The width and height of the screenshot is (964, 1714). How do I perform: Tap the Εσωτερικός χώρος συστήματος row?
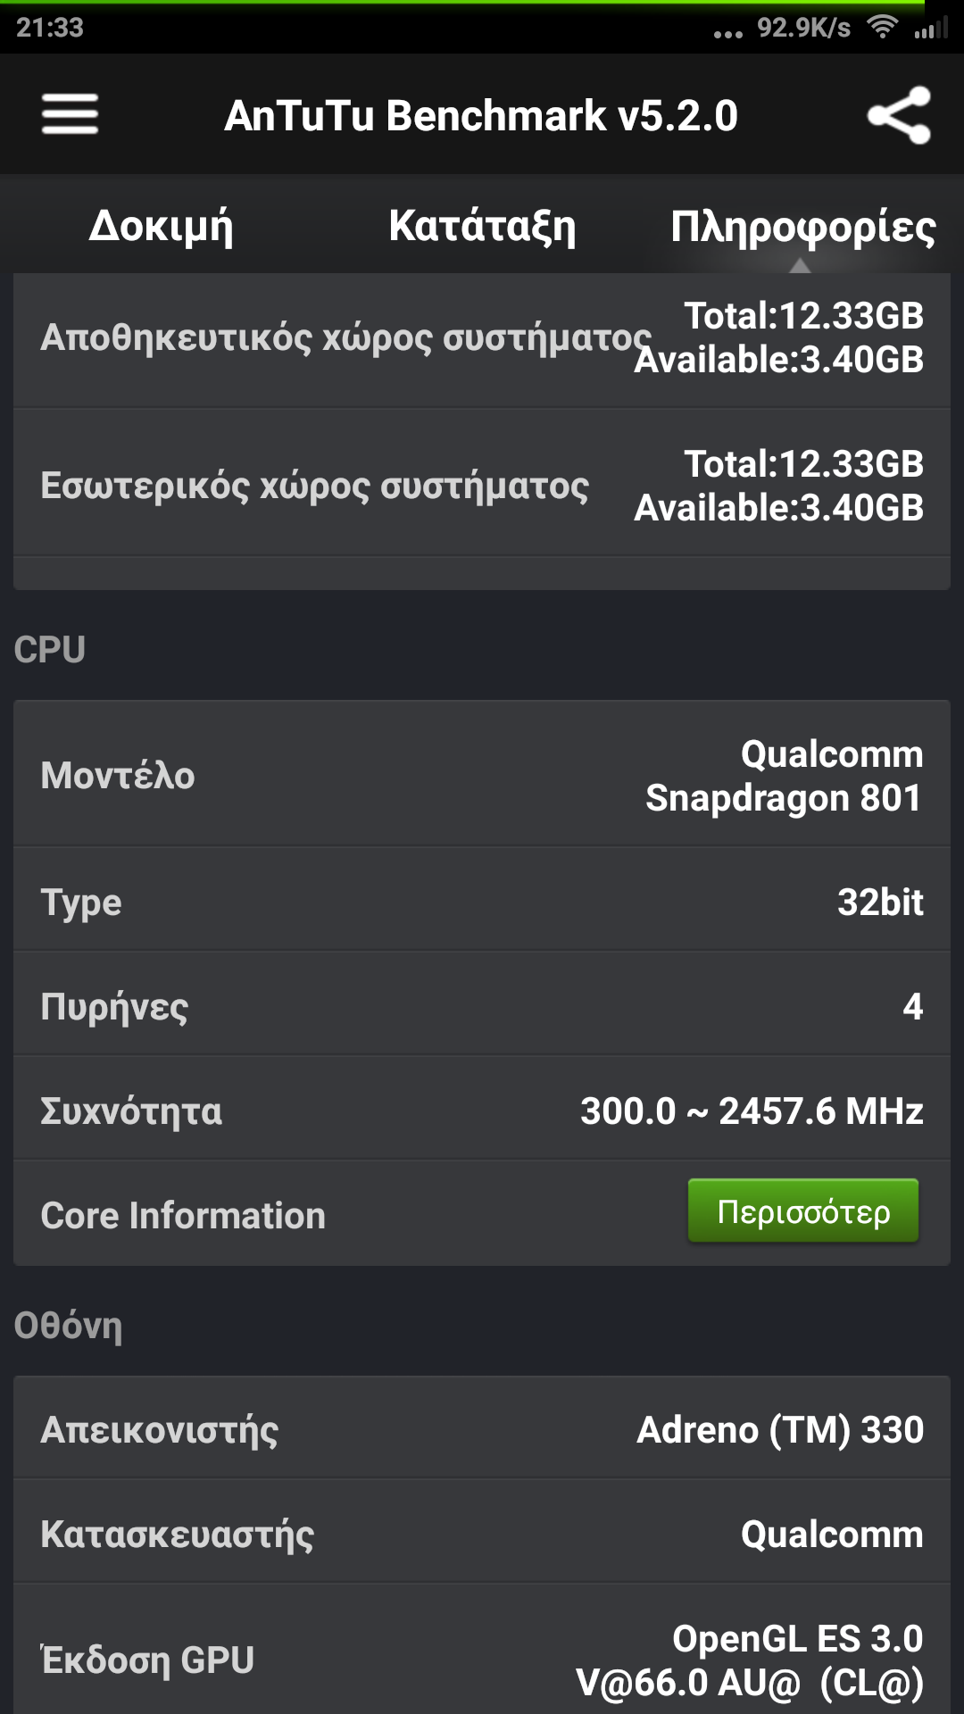point(482,486)
